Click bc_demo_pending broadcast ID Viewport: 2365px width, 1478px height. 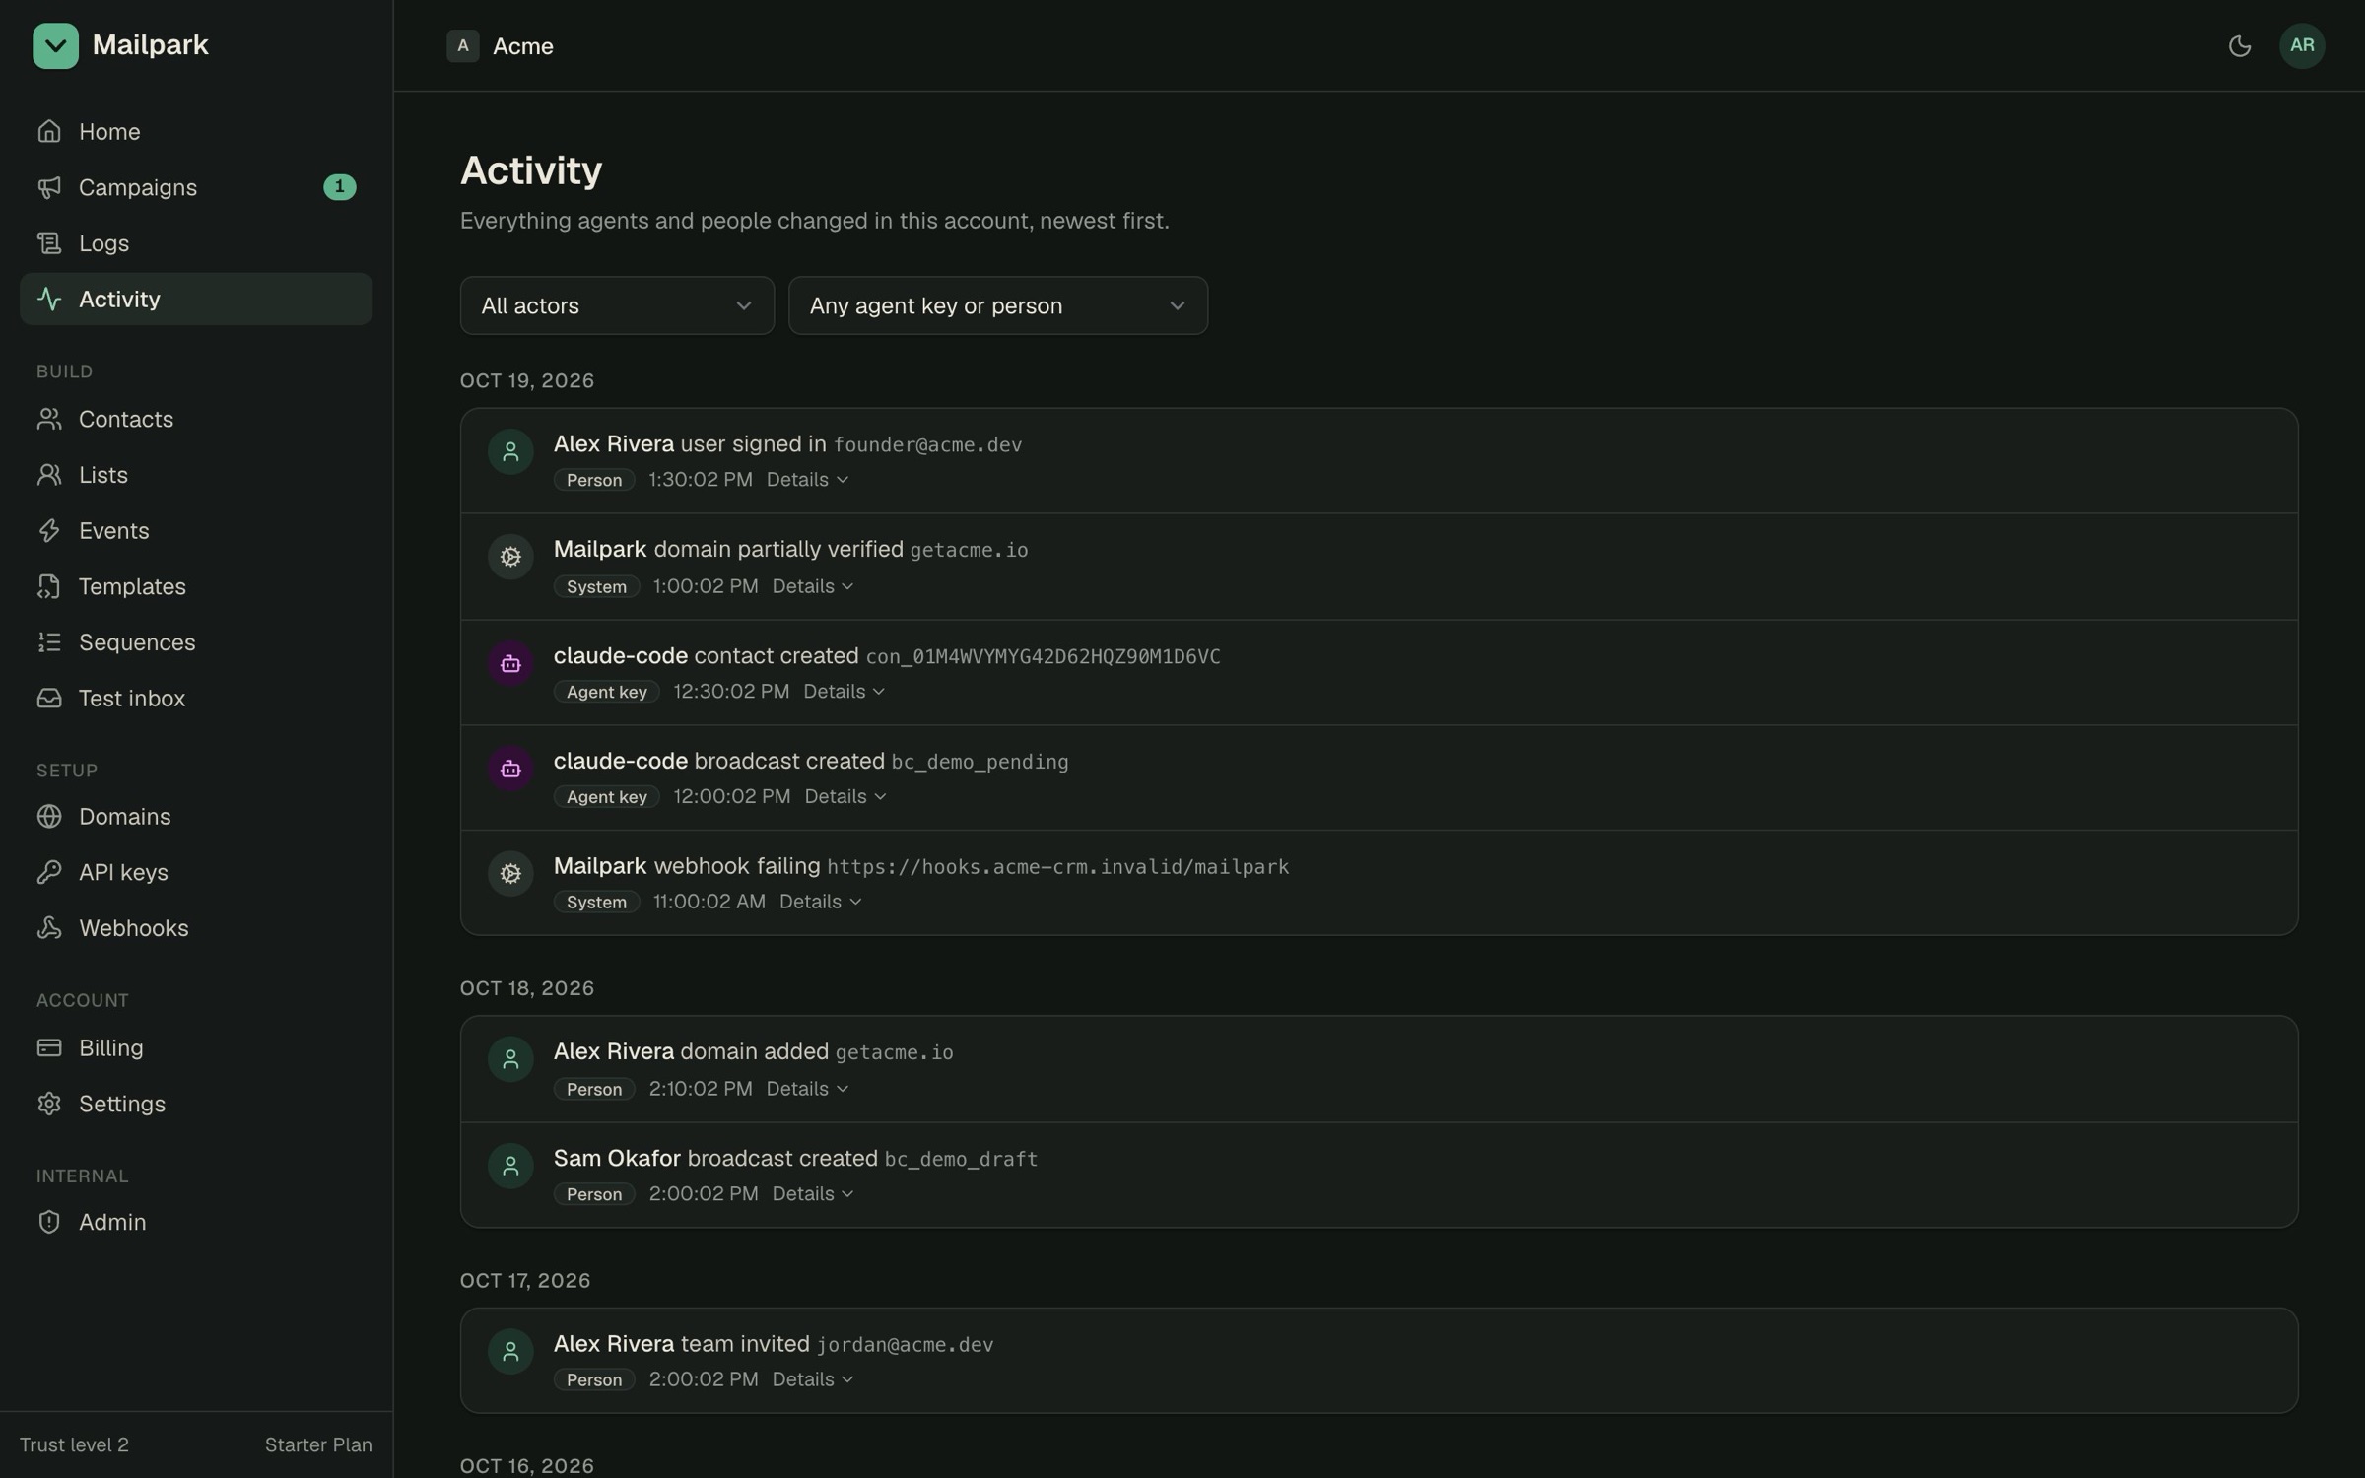pos(980,763)
